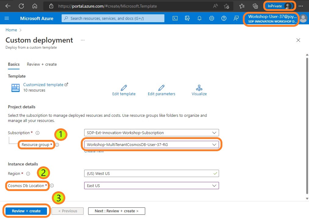Click Create new resource group link
The image size is (309, 219).
tap(94, 151)
